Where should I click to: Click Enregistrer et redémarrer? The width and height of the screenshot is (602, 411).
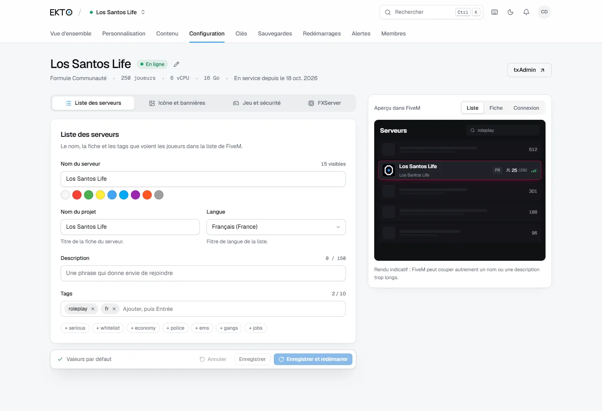click(x=313, y=359)
